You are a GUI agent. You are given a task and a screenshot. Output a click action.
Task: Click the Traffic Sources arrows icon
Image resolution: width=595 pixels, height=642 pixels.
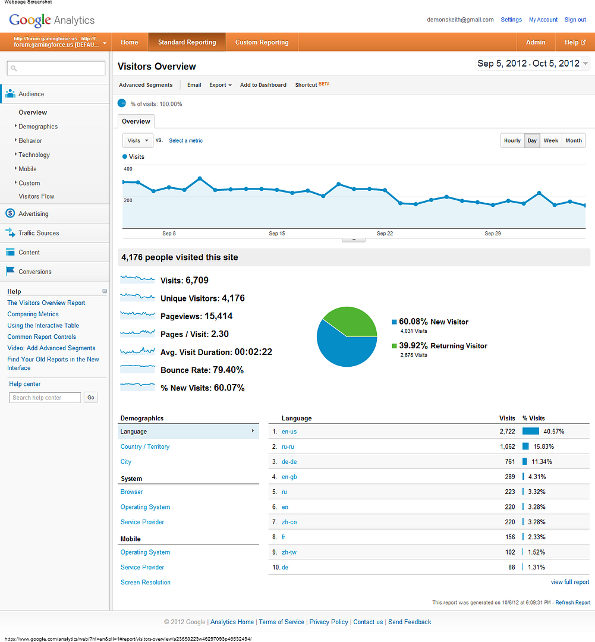point(10,233)
